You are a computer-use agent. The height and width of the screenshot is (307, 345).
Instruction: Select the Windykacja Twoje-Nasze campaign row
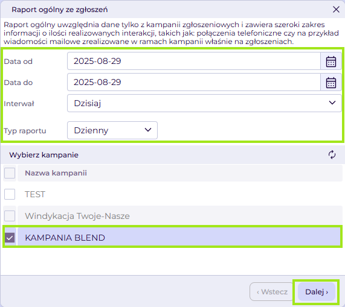[x=172, y=216]
